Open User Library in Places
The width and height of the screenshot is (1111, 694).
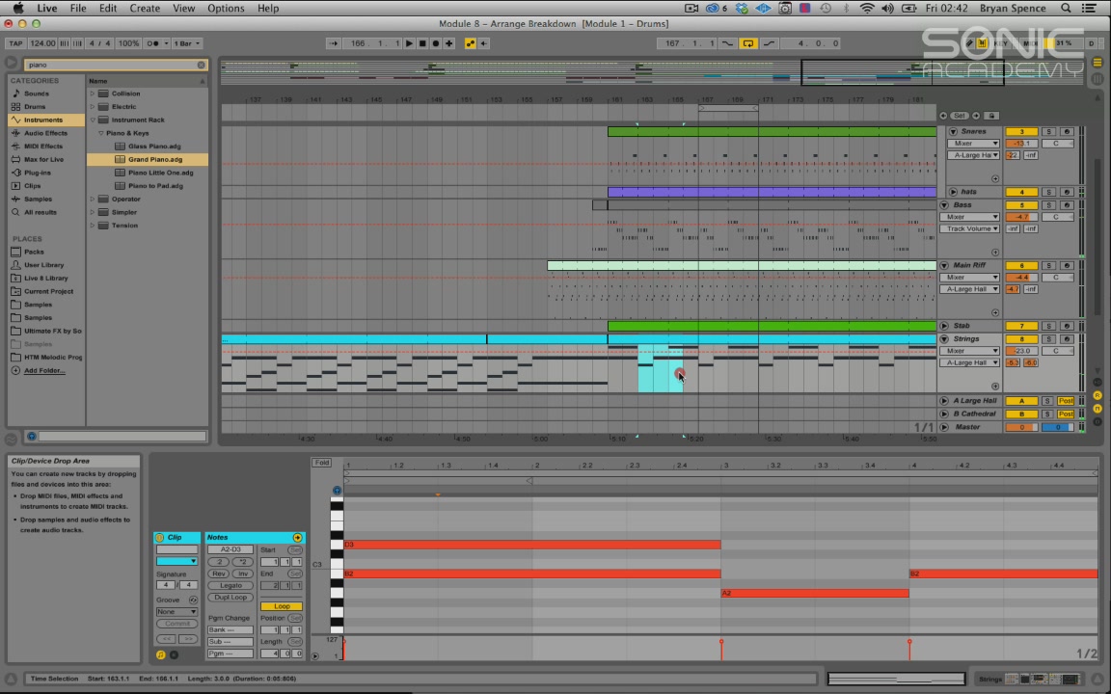pos(44,265)
